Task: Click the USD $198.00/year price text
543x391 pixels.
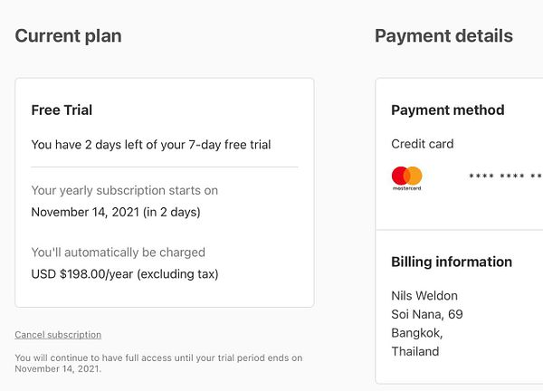Action: (124, 273)
